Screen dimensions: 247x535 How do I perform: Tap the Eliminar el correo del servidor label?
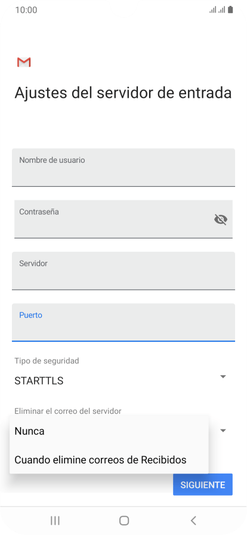(68, 411)
